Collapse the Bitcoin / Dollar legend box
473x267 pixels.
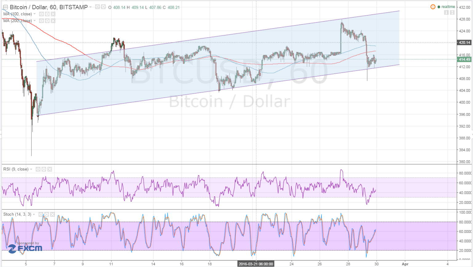(5, 7)
